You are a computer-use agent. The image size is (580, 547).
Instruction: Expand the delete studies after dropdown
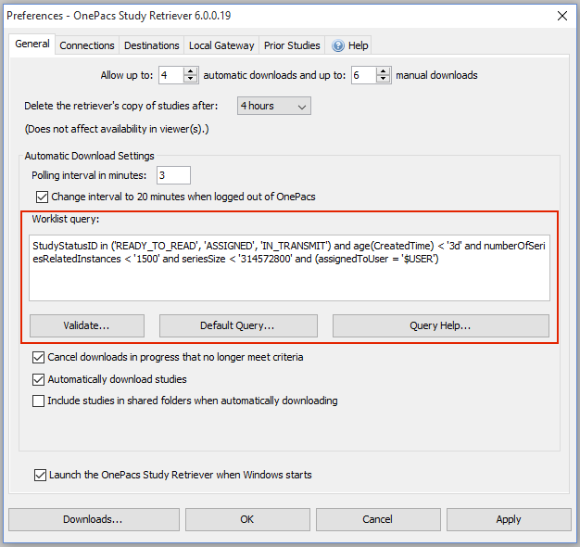(273, 106)
